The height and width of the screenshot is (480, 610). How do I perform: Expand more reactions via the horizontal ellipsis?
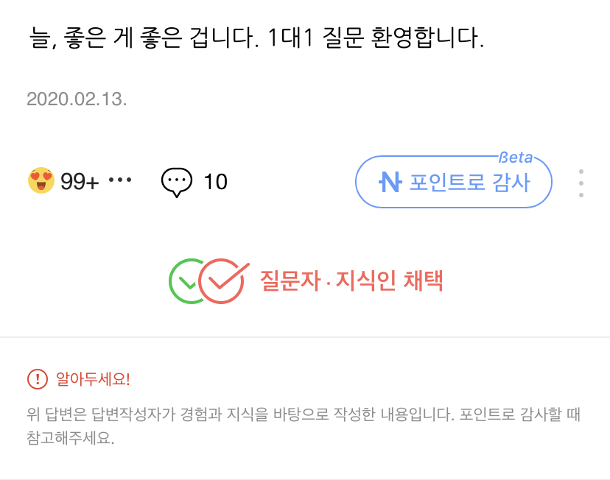coord(119,180)
